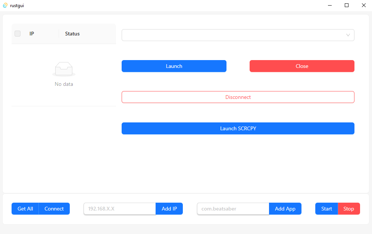Click the dropdown's chevron arrow to expand options

pyautogui.click(x=348, y=35)
